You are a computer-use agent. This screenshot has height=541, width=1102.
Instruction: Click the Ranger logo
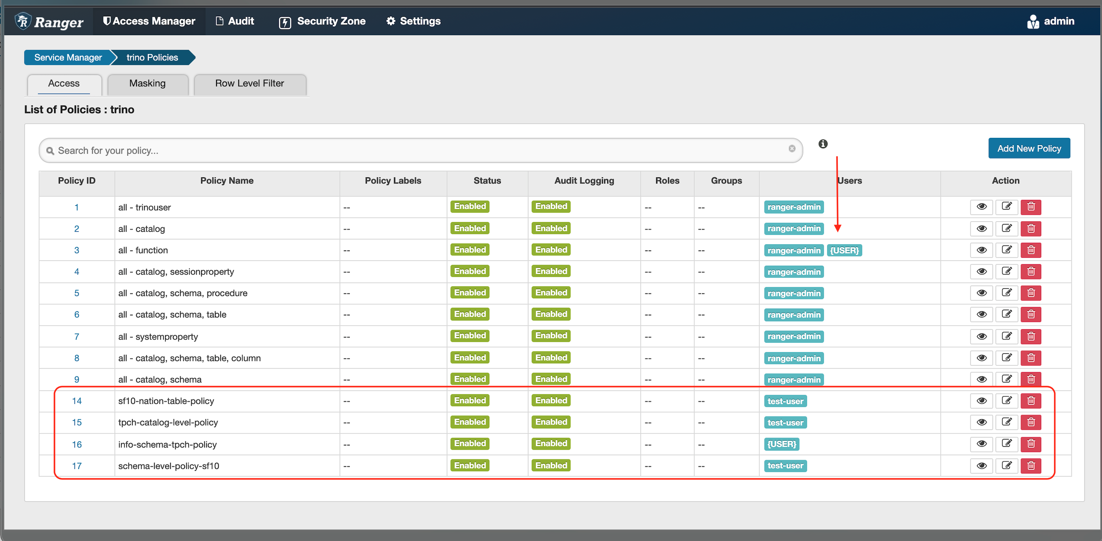49,21
